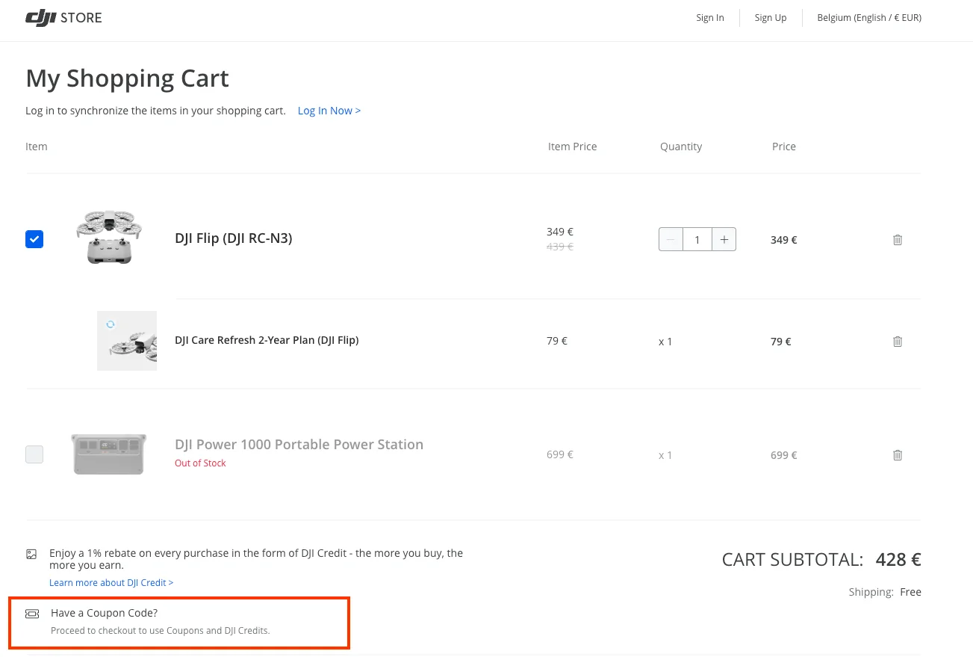Click the coupon ticket icon
Screen dimensions: 973x657
[32, 613]
